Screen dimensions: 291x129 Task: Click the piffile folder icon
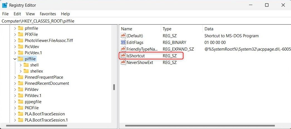pos(20,59)
